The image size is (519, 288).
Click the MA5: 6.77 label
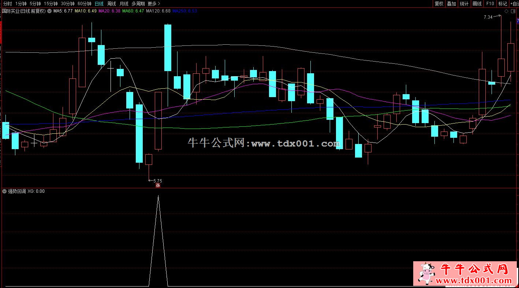point(63,11)
